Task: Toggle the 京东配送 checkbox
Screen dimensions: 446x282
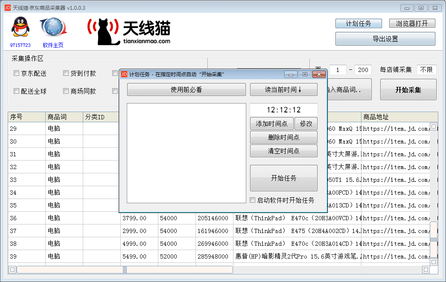Action: 17,73
